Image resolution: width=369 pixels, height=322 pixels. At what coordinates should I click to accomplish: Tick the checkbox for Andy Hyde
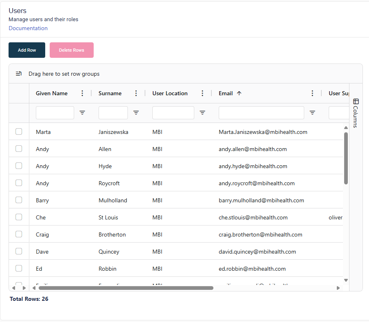tap(19, 166)
